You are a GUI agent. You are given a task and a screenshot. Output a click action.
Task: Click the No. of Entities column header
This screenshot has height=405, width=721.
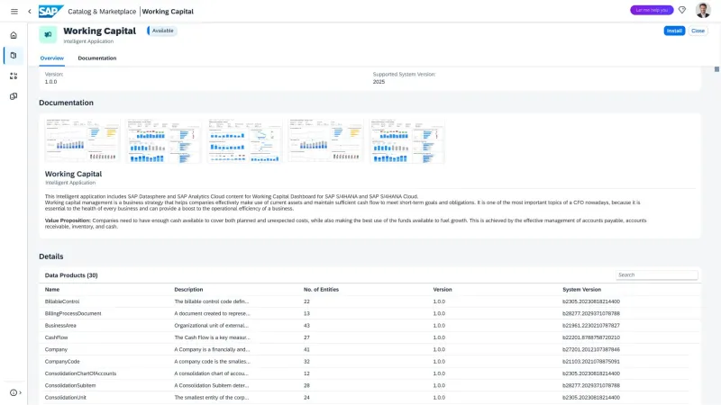[x=321, y=289]
